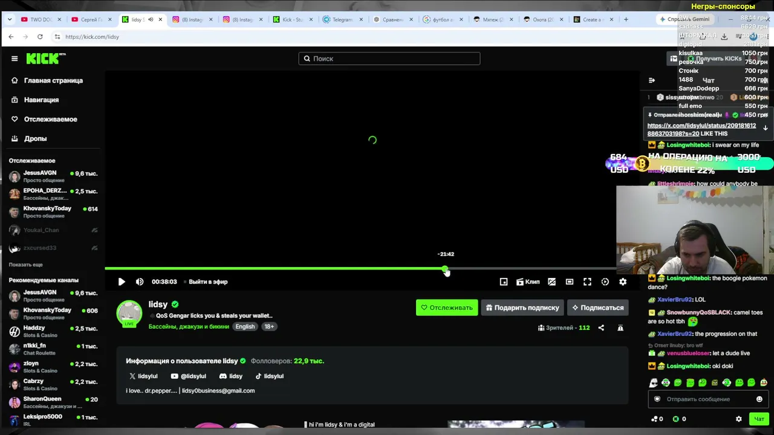Go to Главная страница in sidebar

[x=47, y=80]
